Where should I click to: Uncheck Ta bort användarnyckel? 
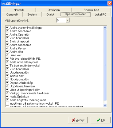pyautogui.click(x=7, y=66)
